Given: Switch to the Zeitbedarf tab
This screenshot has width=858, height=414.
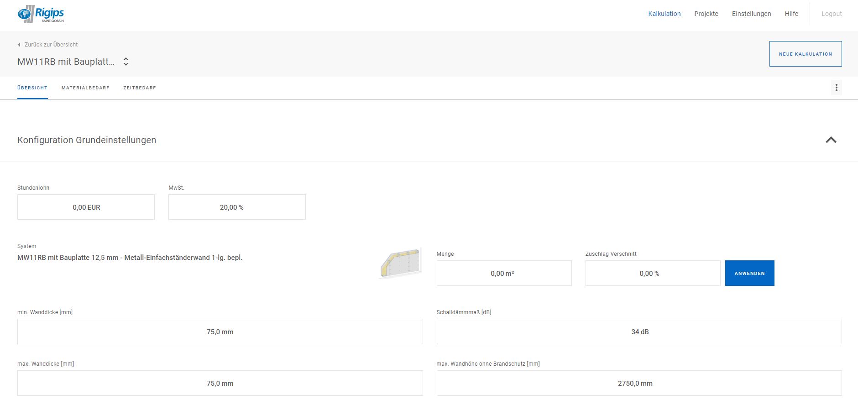Looking at the screenshot, I should [140, 88].
